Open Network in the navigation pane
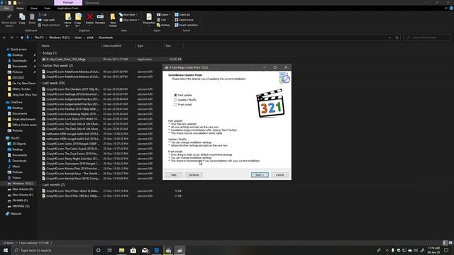This screenshot has width=454, height=255. point(16,214)
